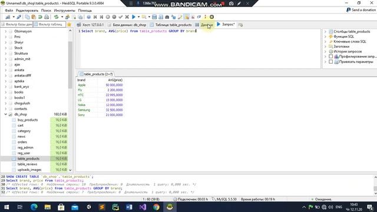Collapse the db_shop database node
377x212 pixels.
point(5,114)
